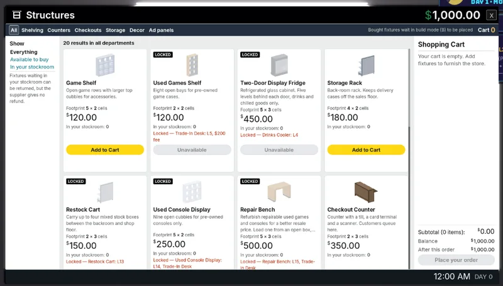Click the Used Console Display title
The height and width of the screenshot is (286, 503).
(x=182, y=209)
